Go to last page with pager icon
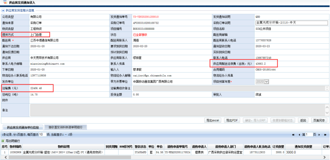This screenshot has height=160, width=330. (x=325, y=135)
